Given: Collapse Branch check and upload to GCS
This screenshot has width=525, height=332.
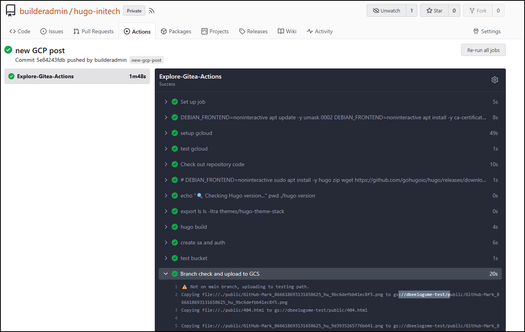Looking at the screenshot, I should coord(219,274).
